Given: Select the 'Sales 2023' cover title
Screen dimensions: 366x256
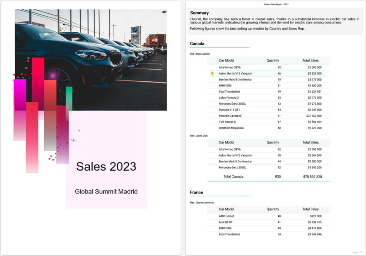Looking at the screenshot, I should [106, 166].
